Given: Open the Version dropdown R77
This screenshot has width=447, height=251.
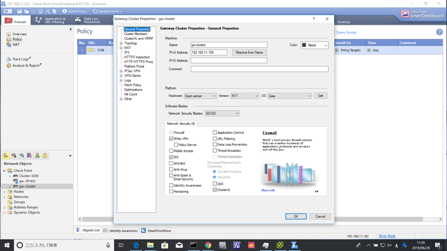Looking at the screenshot, I should tap(245, 96).
